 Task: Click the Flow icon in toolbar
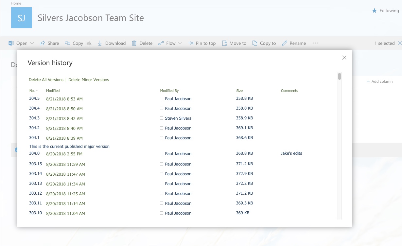tap(161, 43)
